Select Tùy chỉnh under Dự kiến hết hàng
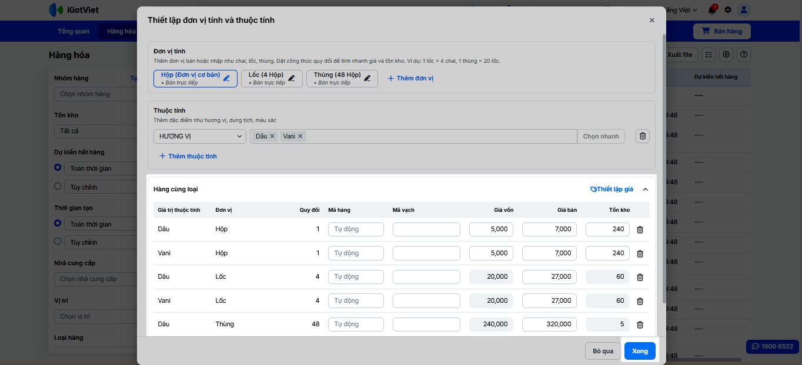 58,187
